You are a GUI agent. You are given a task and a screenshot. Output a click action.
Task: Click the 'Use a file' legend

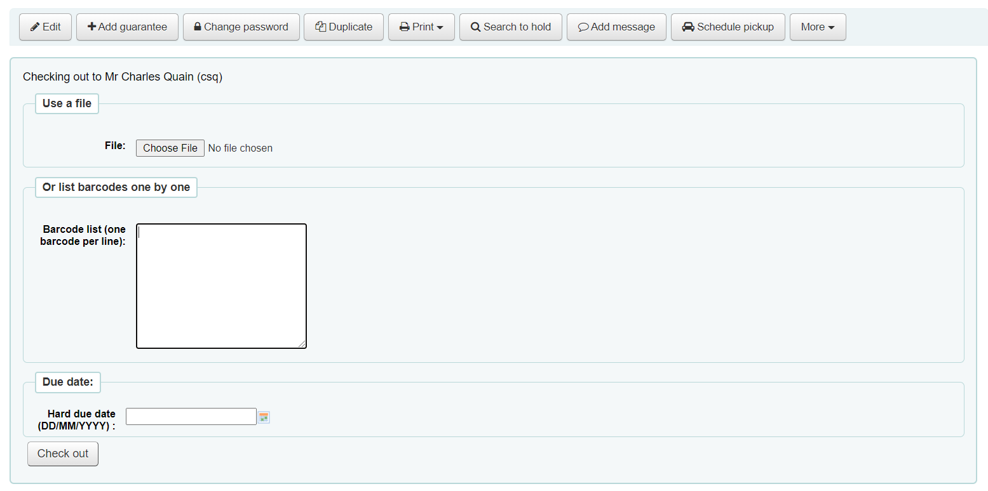click(67, 103)
